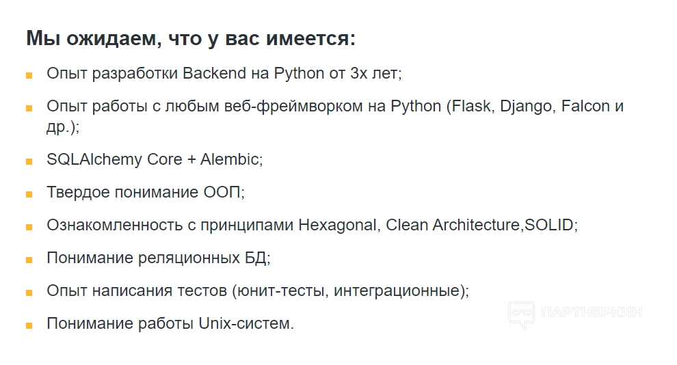Viewport: 677px width, 365px height.
Task: Click the heading Мы ожидаем, что у вас имеется
Action: 191,38
